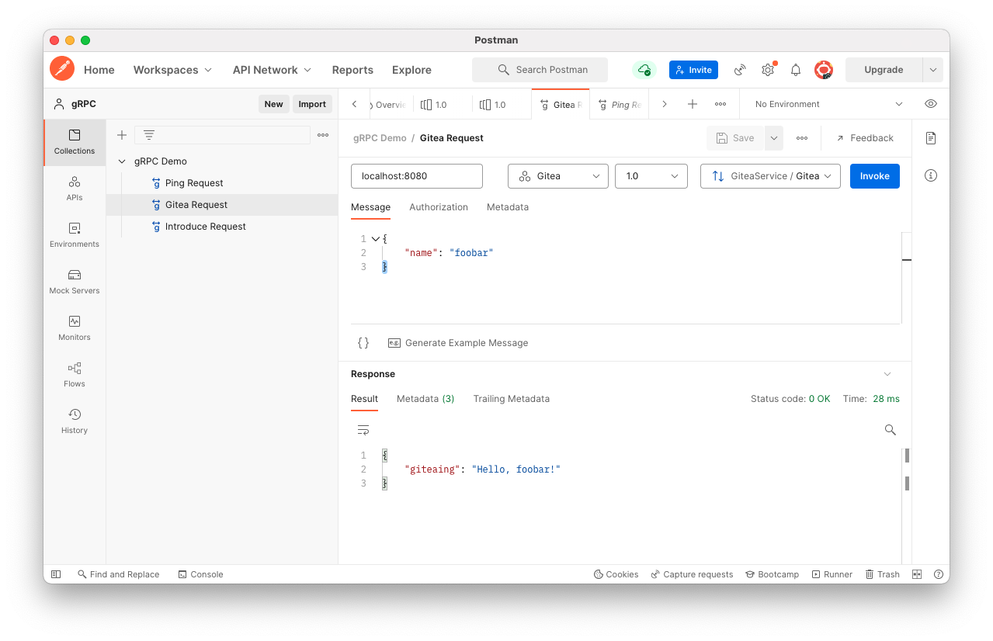
Task: Click the plus icon to create collection
Action: click(122, 135)
